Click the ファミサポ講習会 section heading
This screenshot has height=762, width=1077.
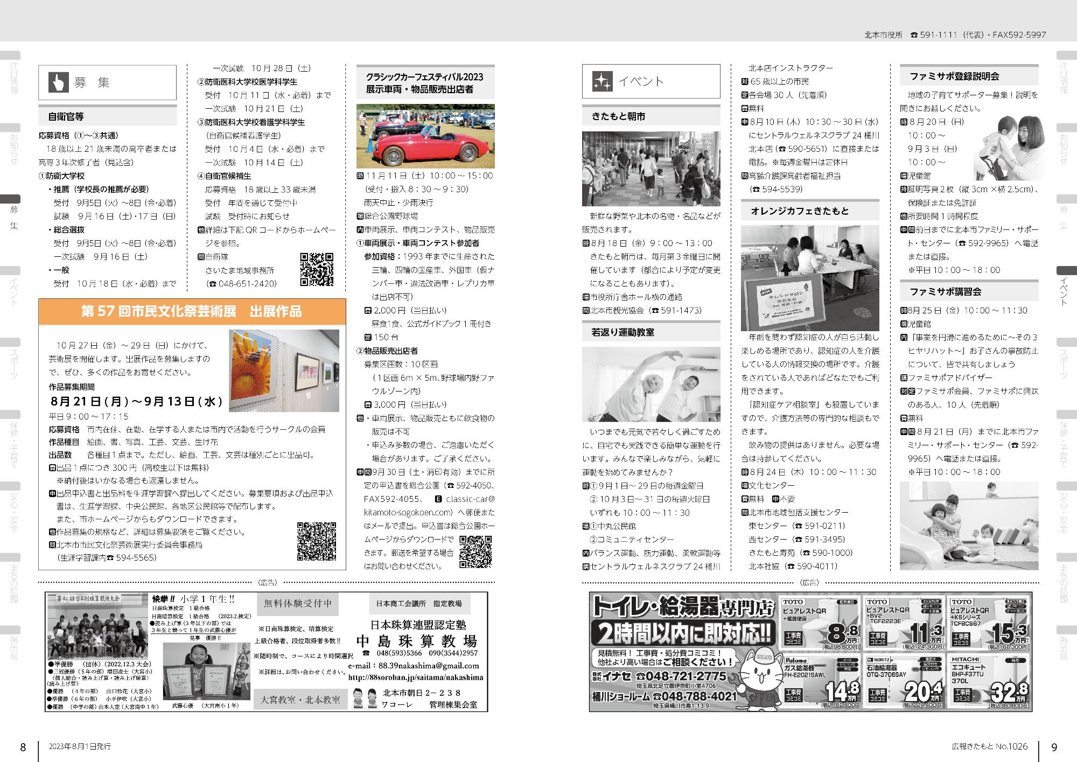pyautogui.click(x=969, y=291)
